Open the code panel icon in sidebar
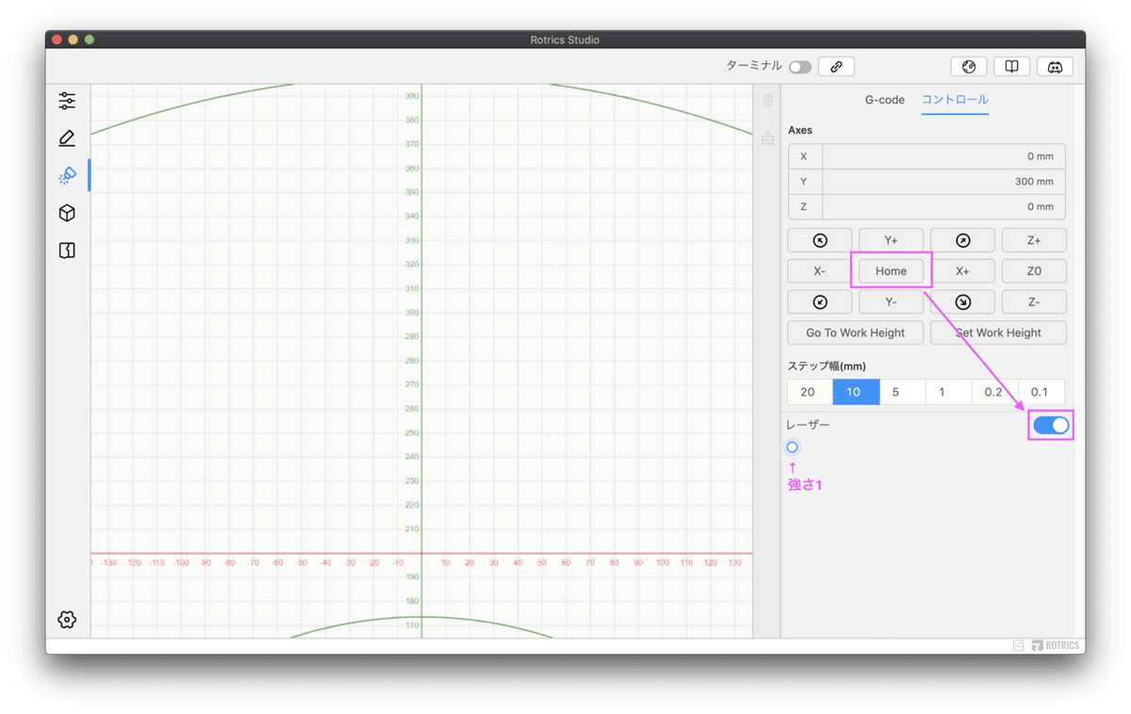This screenshot has width=1131, height=714. 67,251
